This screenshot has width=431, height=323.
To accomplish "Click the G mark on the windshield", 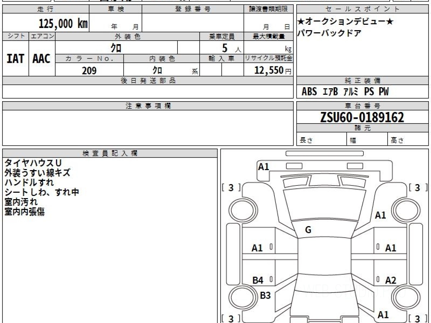I will tap(308, 230).
